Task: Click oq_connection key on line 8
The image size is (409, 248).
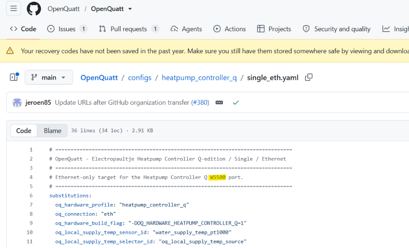Action: pos(76,214)
